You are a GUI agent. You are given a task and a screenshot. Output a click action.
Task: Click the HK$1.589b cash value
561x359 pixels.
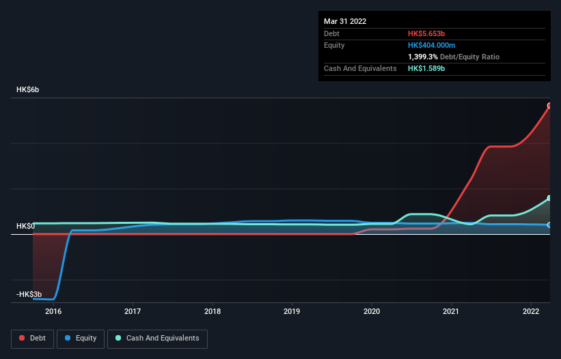tap(426, 68)
